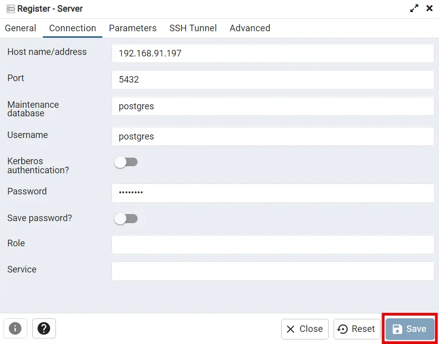This screenshot has width=439, height=344.
Task: Click the 'Kerberos authentication?' label
Action: click(38, 166)
